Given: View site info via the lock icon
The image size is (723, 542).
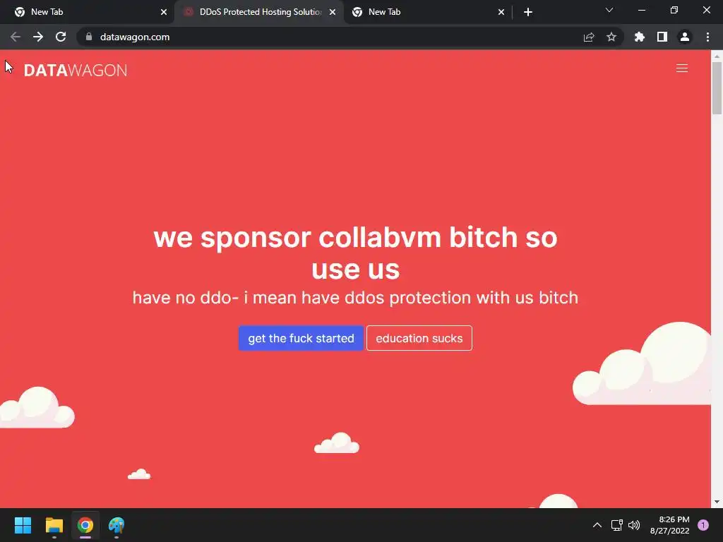Looking at the screenshot, I should pyautogui.click(x=89, y=37).
